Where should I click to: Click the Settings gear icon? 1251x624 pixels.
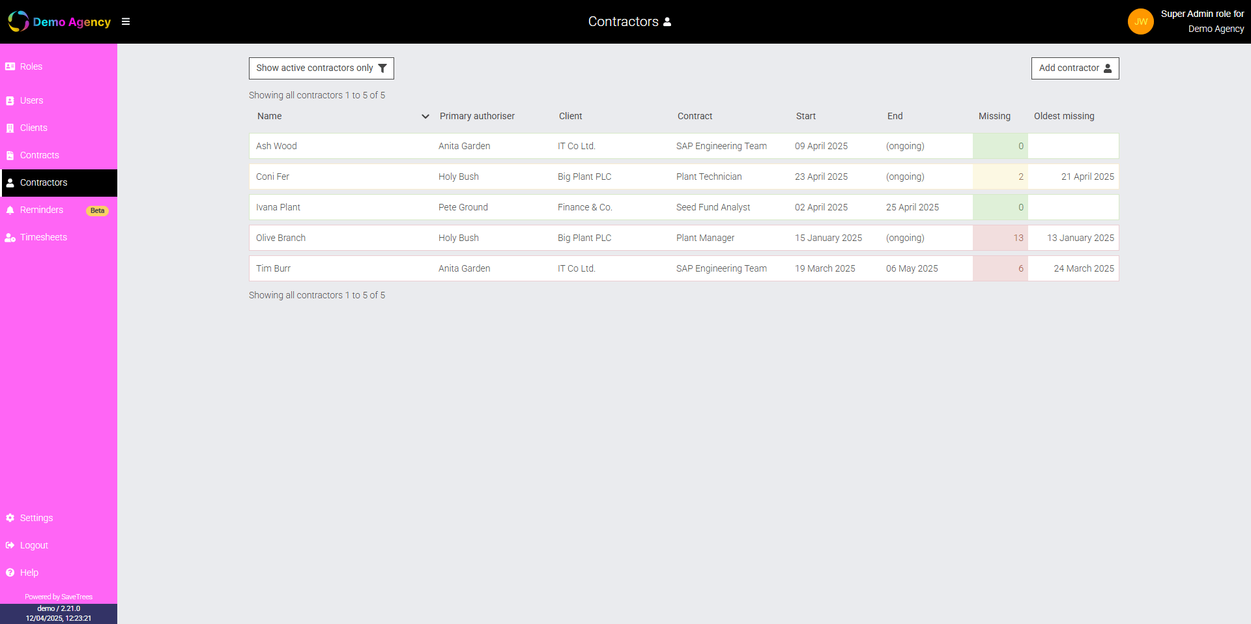click(x=10, y=518)
